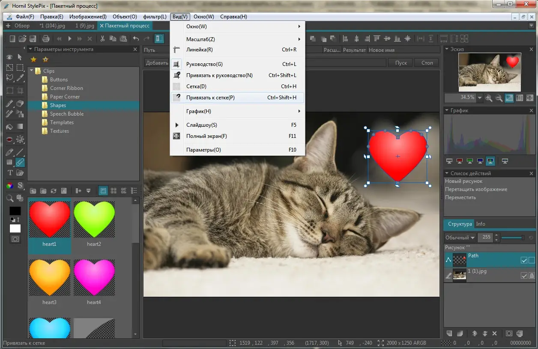This screenshot has height=349, width=538.
Task: Click zoom-out magnifier in Эскиз panel
Action: (x=499, y=98)
